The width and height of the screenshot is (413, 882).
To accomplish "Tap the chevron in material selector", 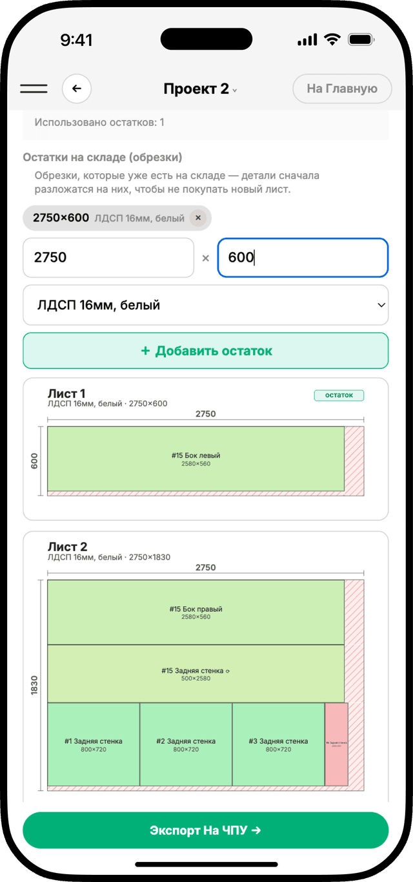I will pos(381,305).
